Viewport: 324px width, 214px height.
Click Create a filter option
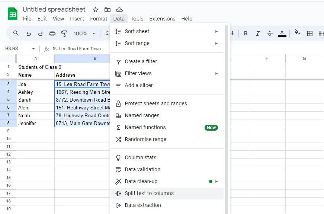141,61
